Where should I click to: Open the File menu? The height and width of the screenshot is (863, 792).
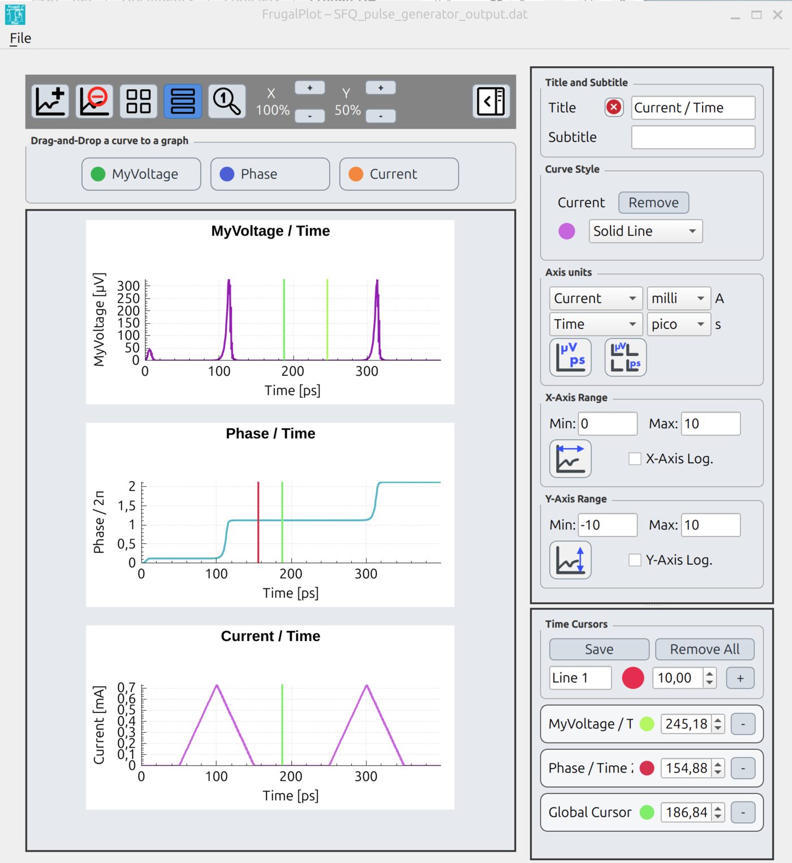[20, 38]
